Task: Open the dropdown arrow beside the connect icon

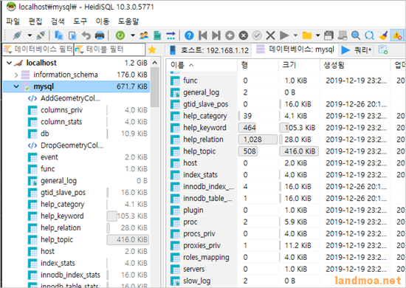Action: [30, 35]
